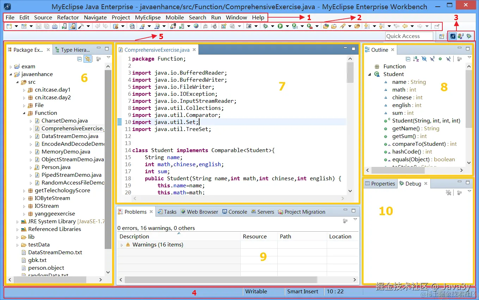Click the green Run button in toolbar
The image size is (479, 300).
280,26
